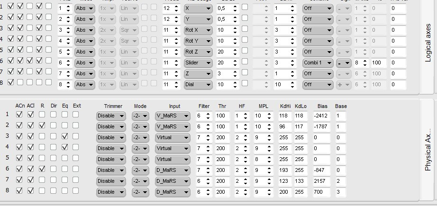
Task: Click KdLo field showing 133
Action: [x=300, y=181]
